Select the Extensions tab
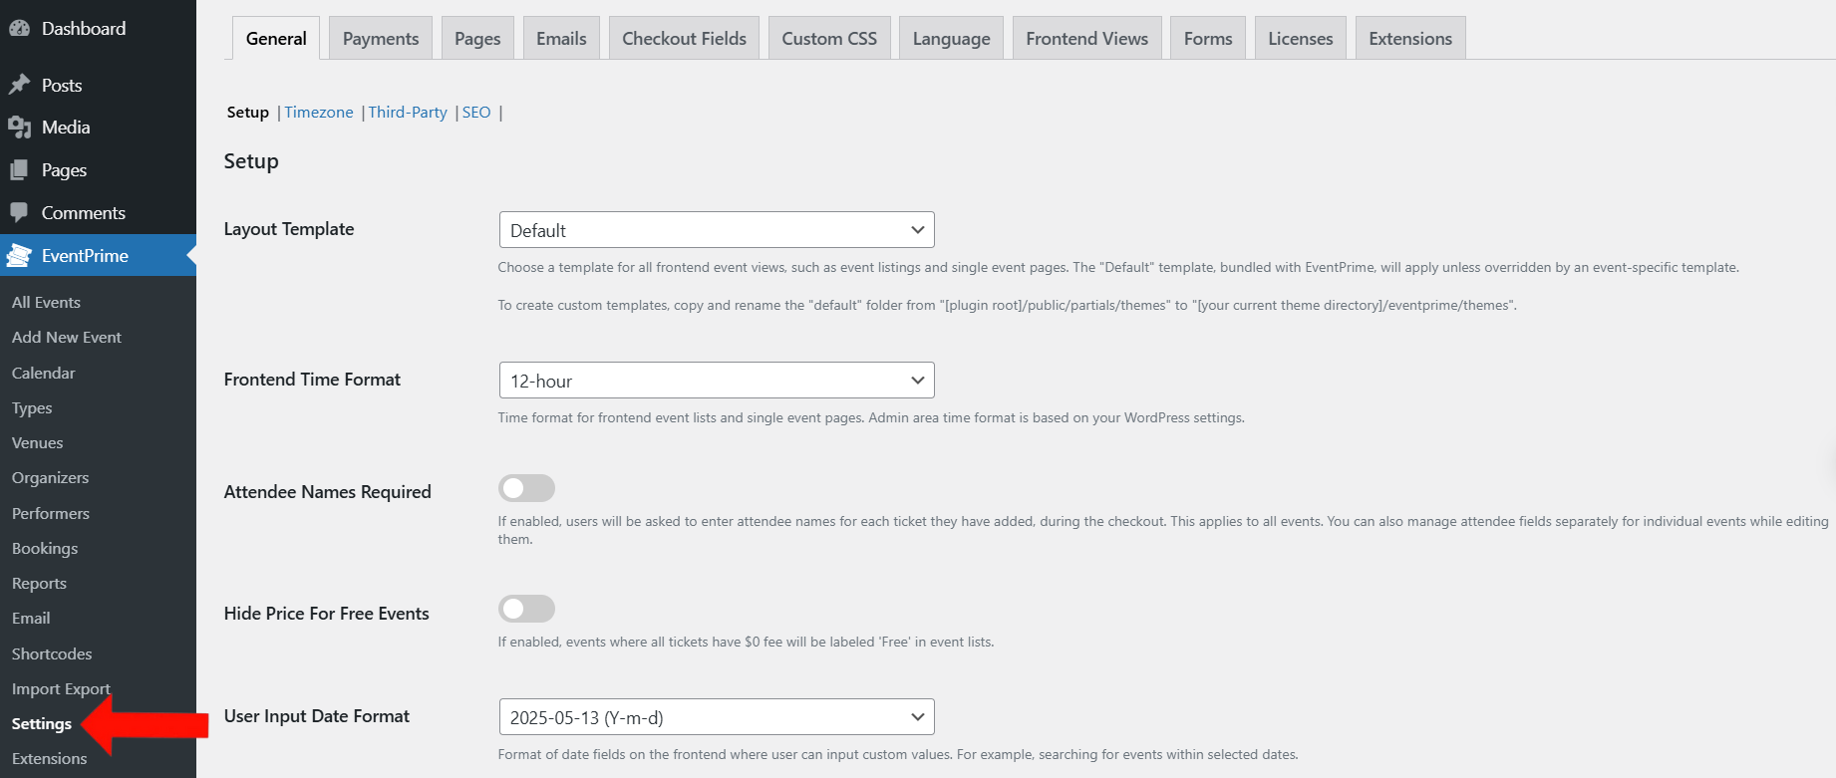Viewport: 1836px width, 778px height. (1410, 38)
